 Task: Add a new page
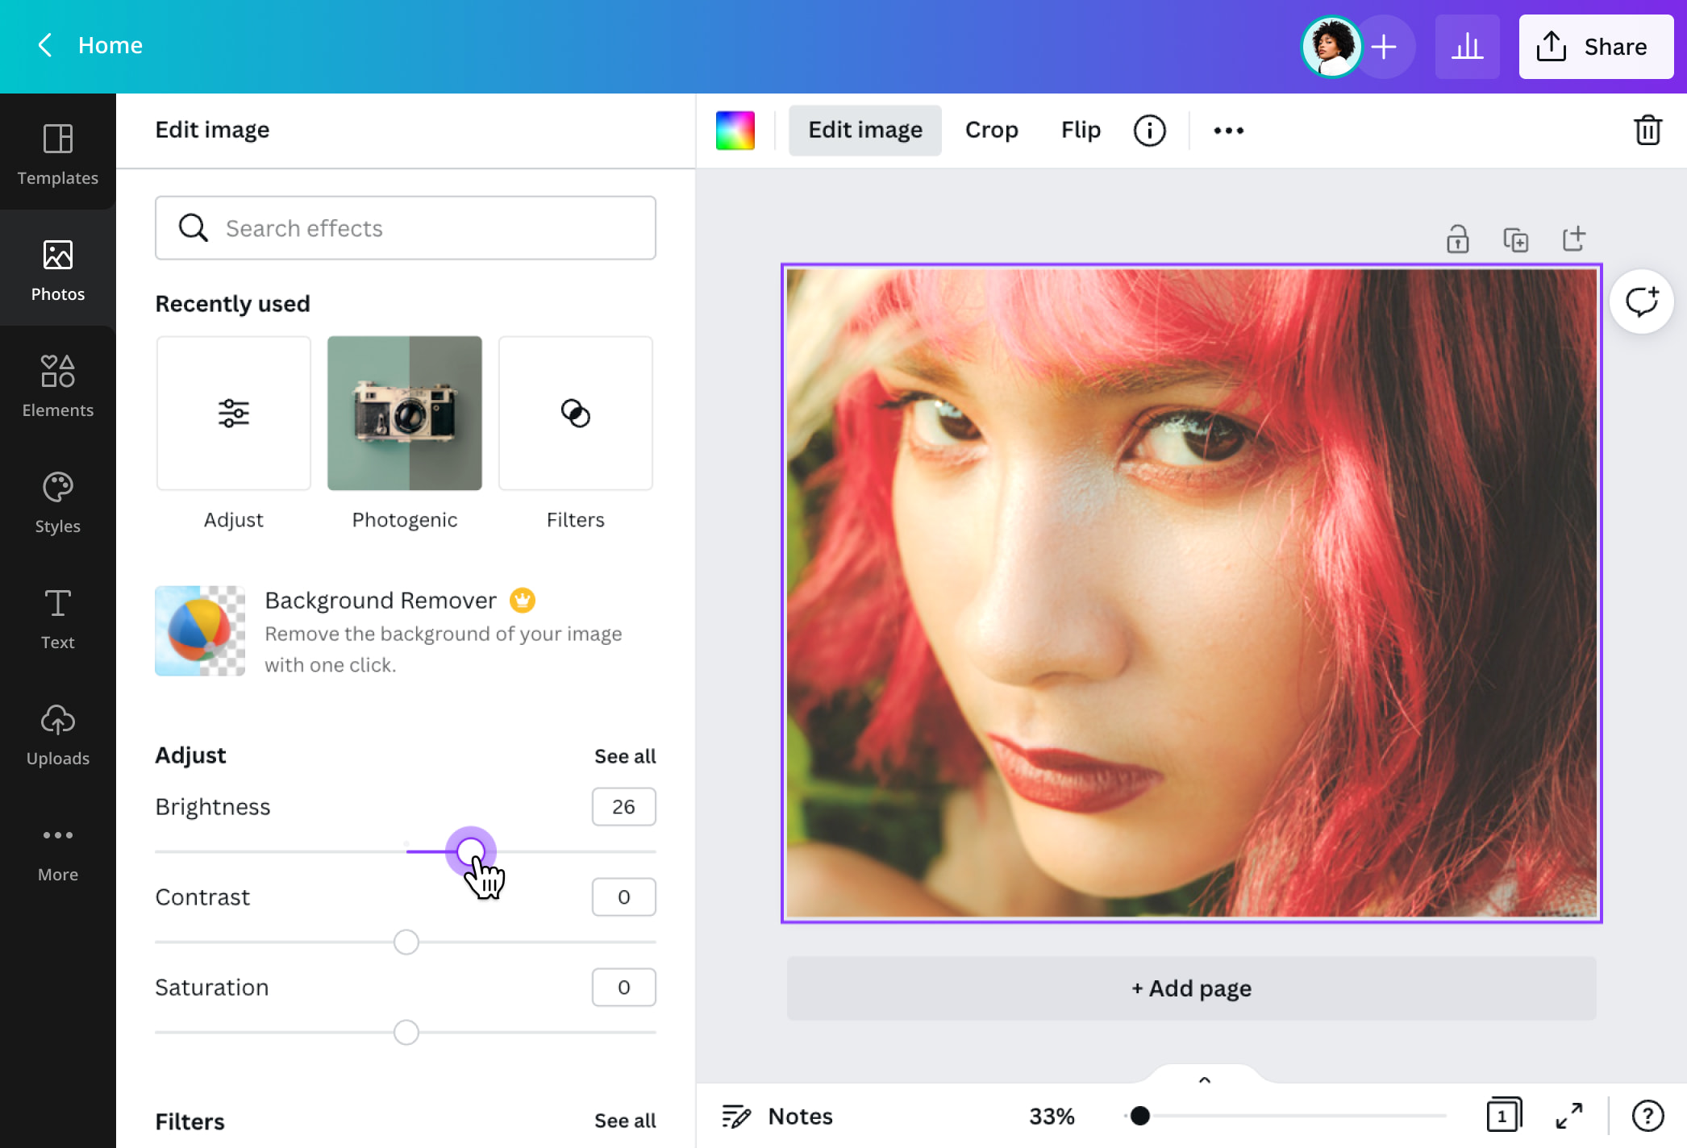pos(1191,988)
